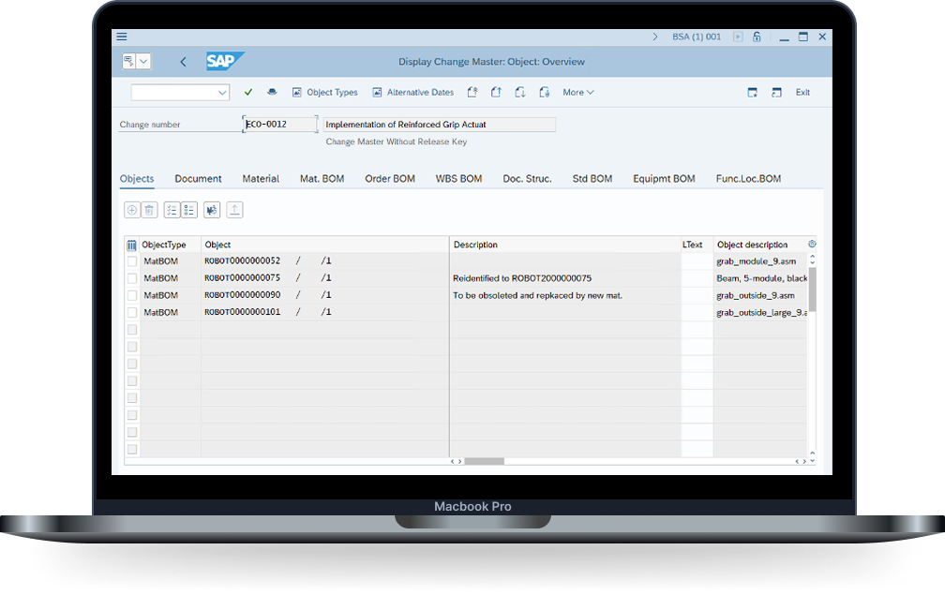Click the Change number field ECO-0012
The width and height of the screenshot is (945, 595).
pos(279,124)
